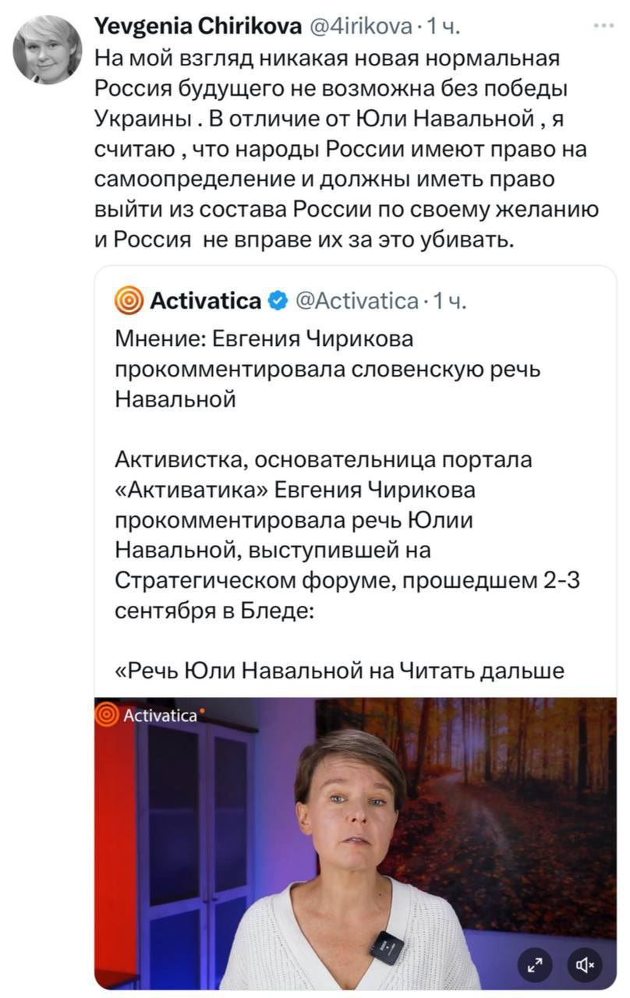
Task: Click the white Activatica watermark text in the video
Action: pos(161,714)
